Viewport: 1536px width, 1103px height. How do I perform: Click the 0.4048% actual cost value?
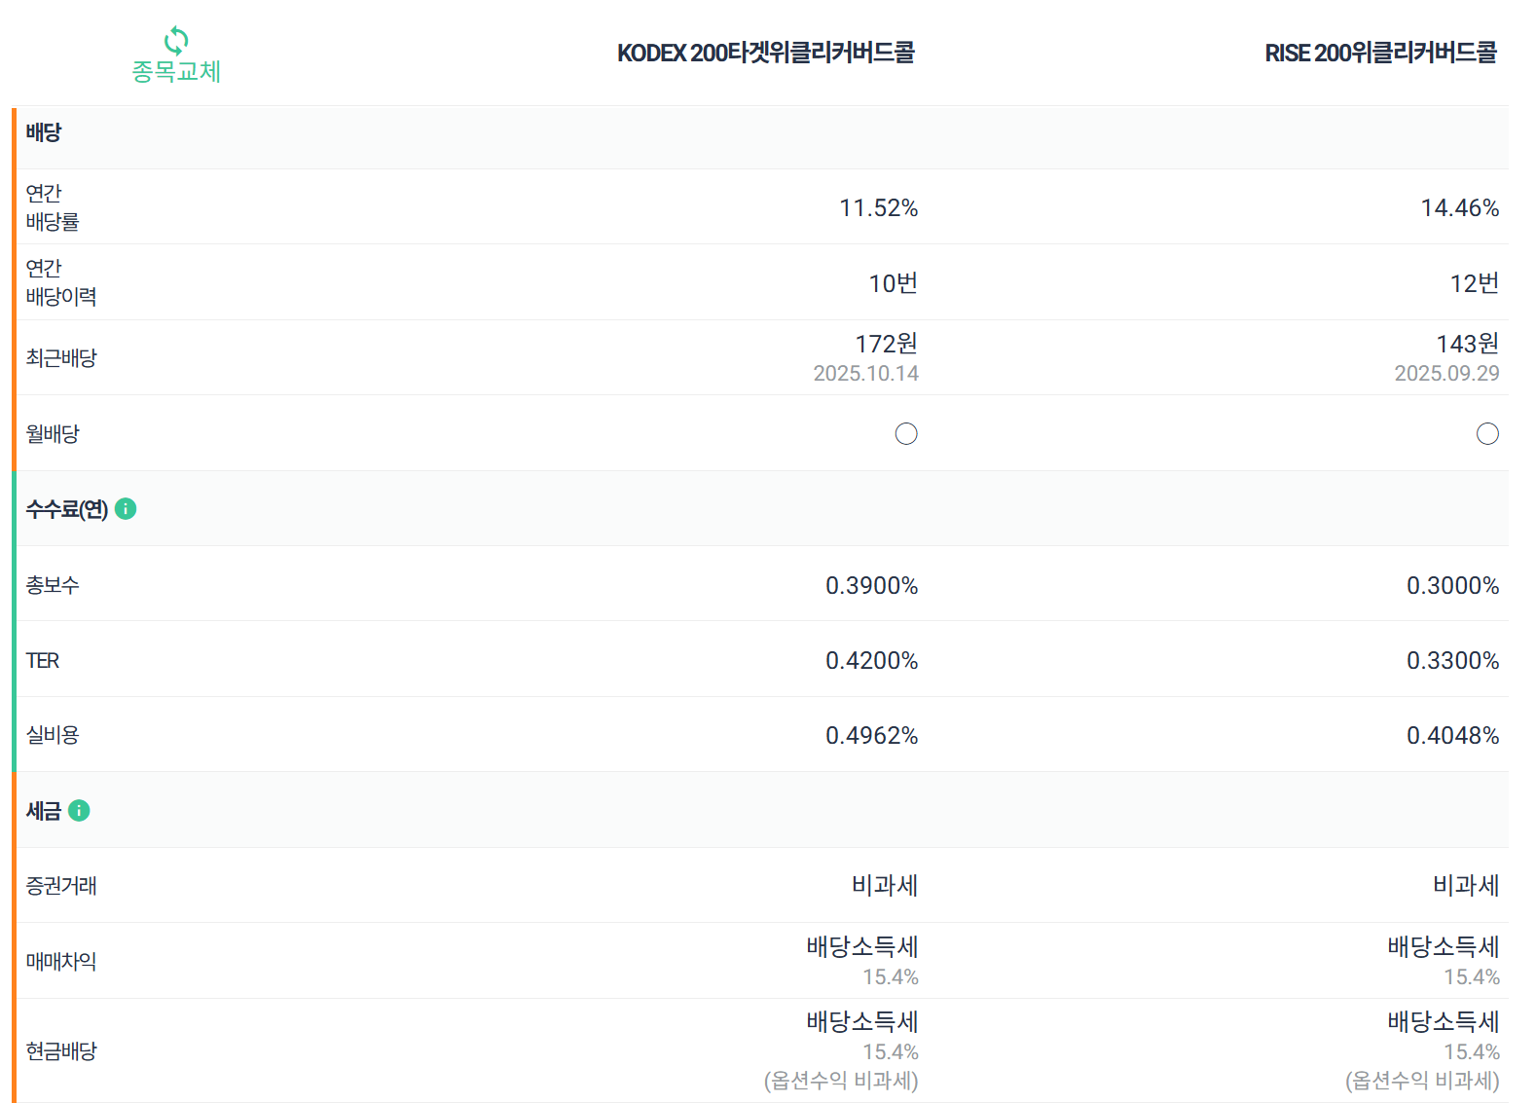tap(1453, 735)
